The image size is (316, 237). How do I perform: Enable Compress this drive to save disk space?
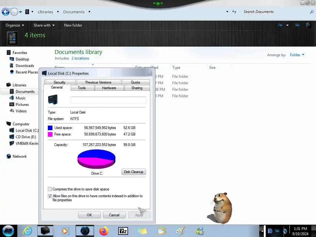coord(50,189)
